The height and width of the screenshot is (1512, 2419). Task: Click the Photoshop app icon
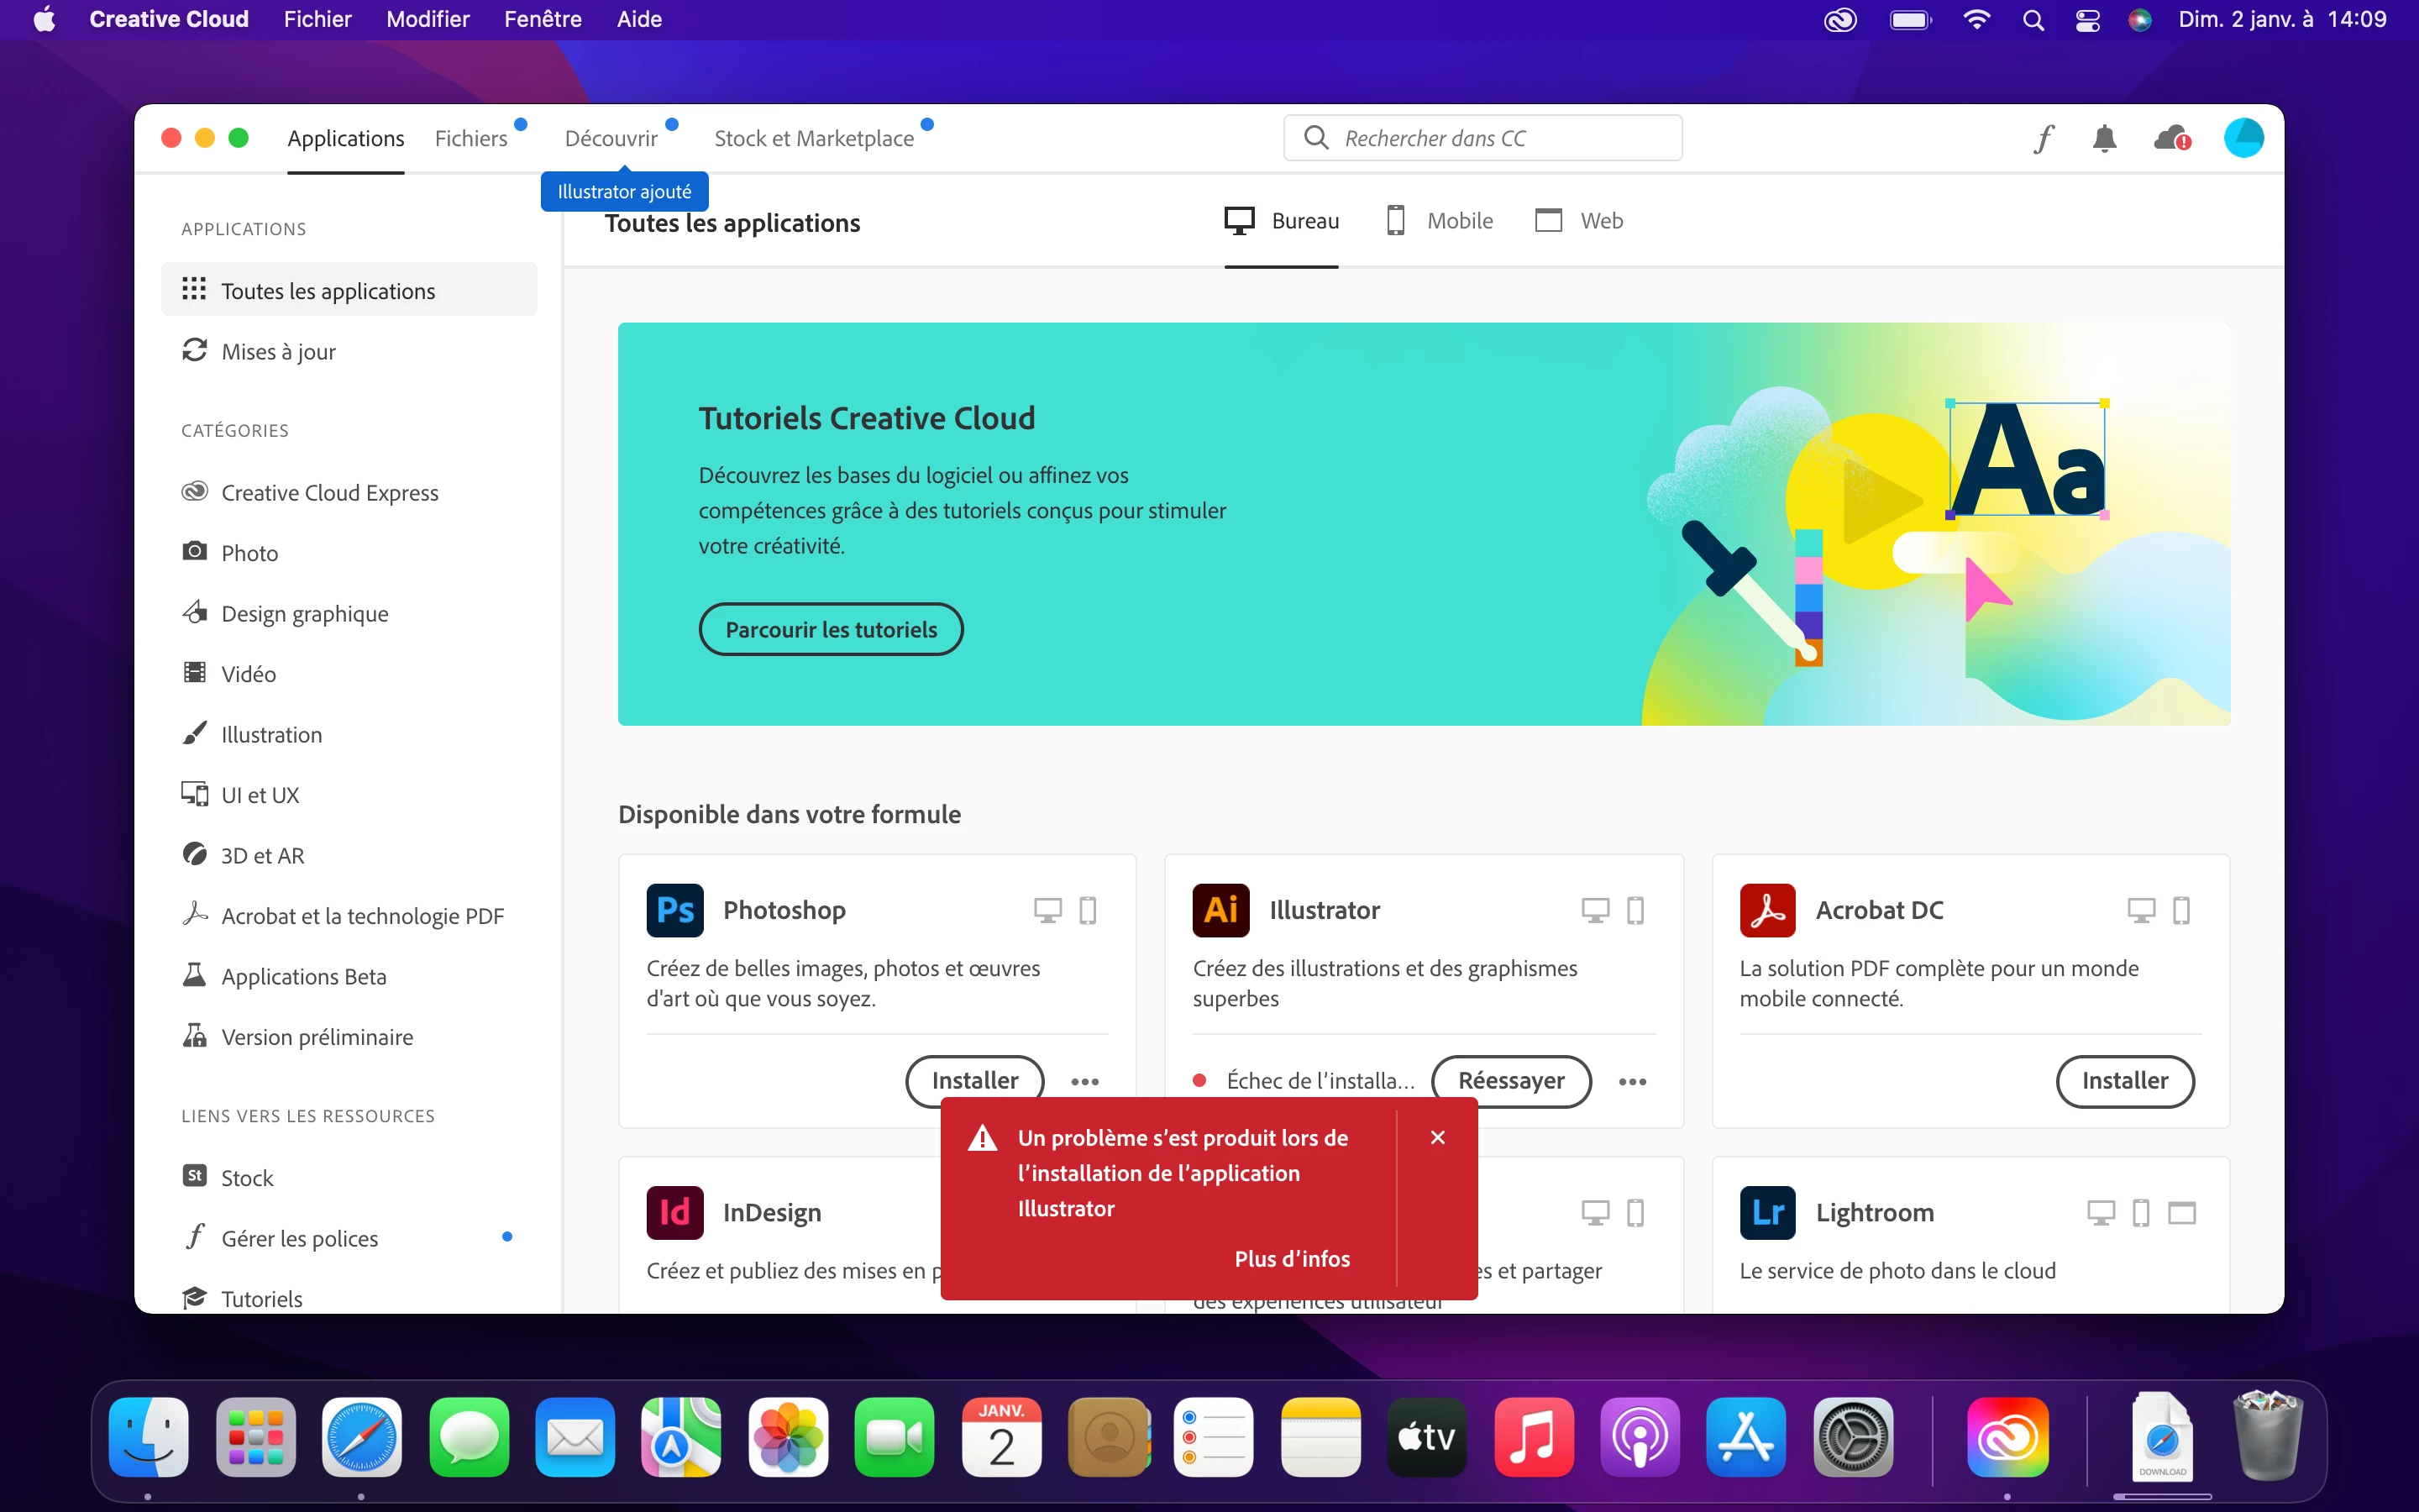click(x=674, y=910)
